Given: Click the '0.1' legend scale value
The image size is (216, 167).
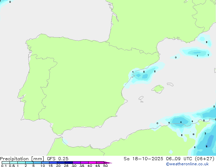Looking at the screenshot, I should click(4, 166).
